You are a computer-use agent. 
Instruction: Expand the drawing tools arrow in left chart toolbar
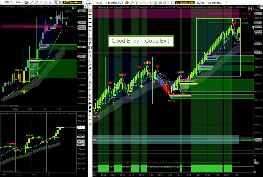(x=34, y=2)
